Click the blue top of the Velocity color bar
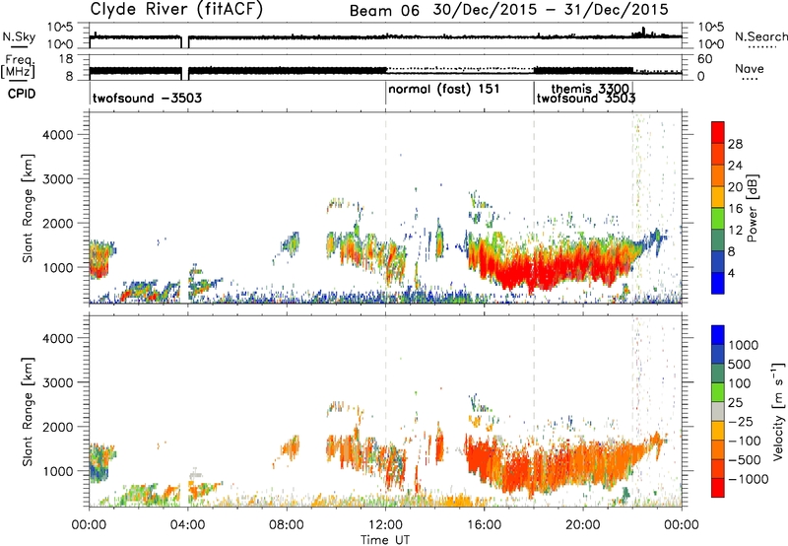 click(718, 335)
